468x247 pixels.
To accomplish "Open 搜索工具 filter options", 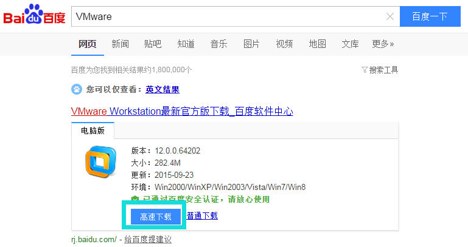I will [380, 70].
